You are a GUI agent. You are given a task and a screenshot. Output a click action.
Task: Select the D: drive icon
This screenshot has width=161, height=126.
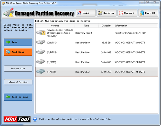41,52
